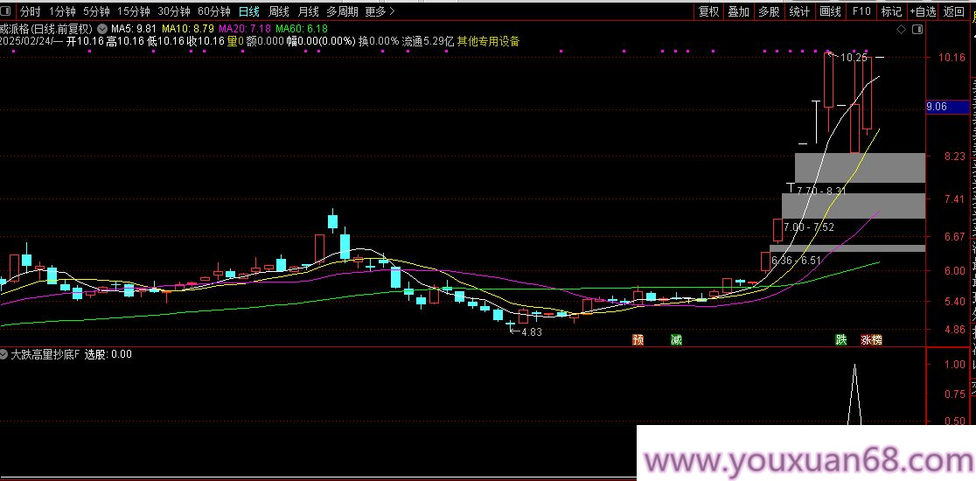976x481 pixels.
Task: Toggle the side panel layout icon
Action: click(x=917, y=29)
